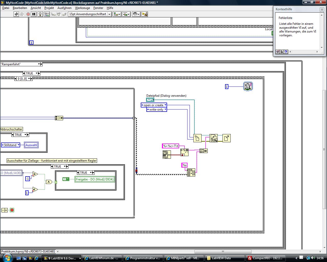Click the Freigabe - DO (Mod2/DIO4) node
Viewport: 327px width, 262px height.
[95, 179]
